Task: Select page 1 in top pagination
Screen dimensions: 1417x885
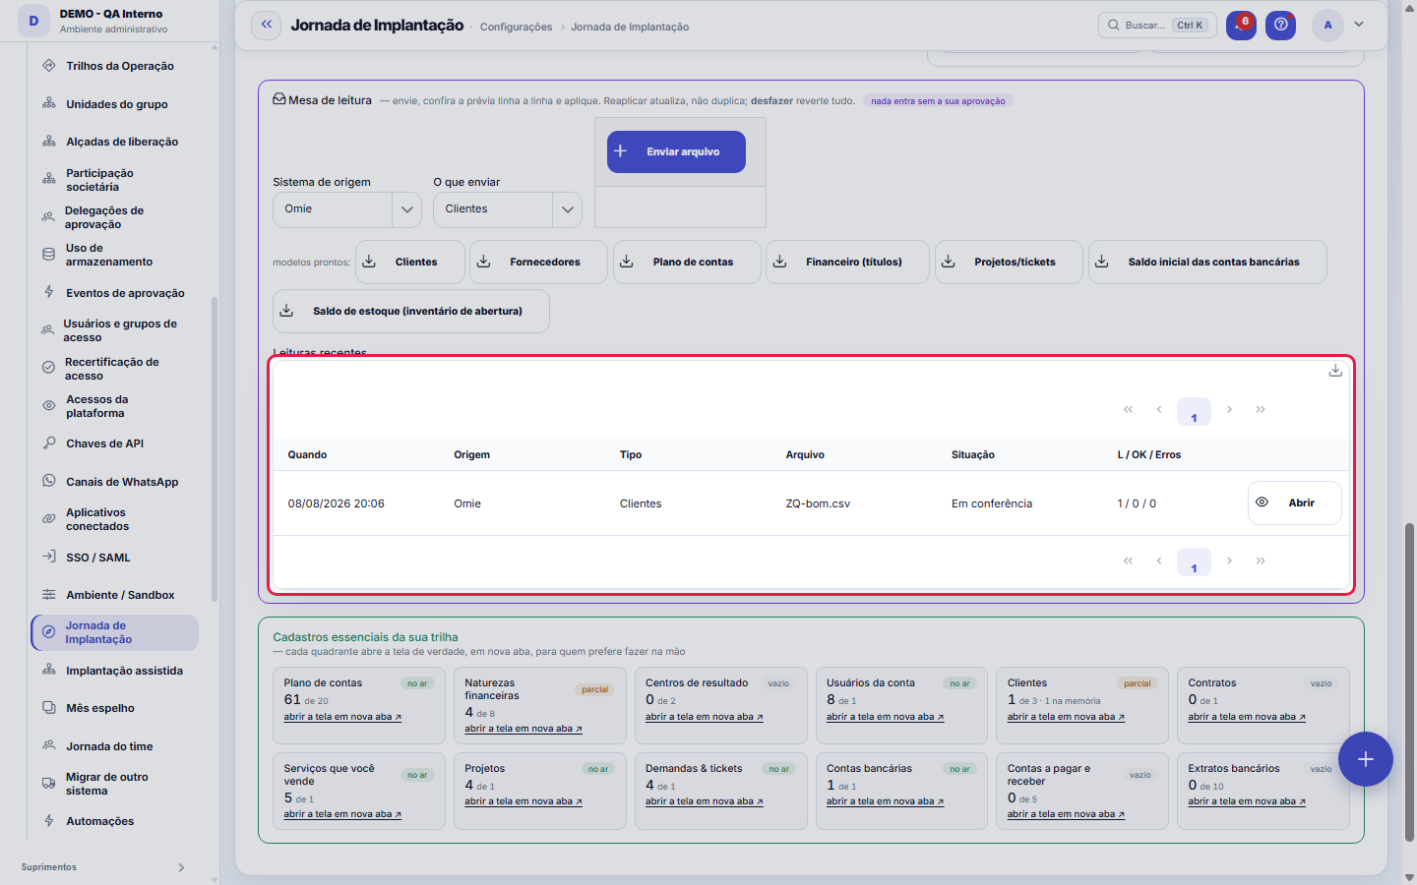Action: [x=1194, y=411]
